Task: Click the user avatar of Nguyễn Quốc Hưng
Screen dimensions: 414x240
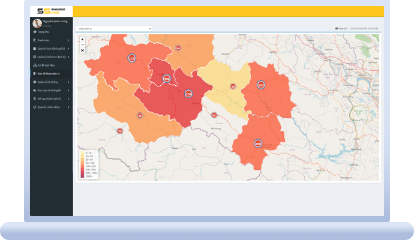Action: tap(37, 23)
